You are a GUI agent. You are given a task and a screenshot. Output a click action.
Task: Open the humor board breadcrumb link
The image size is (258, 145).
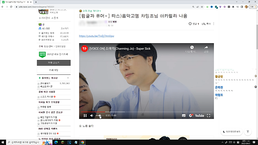point(92,11)
